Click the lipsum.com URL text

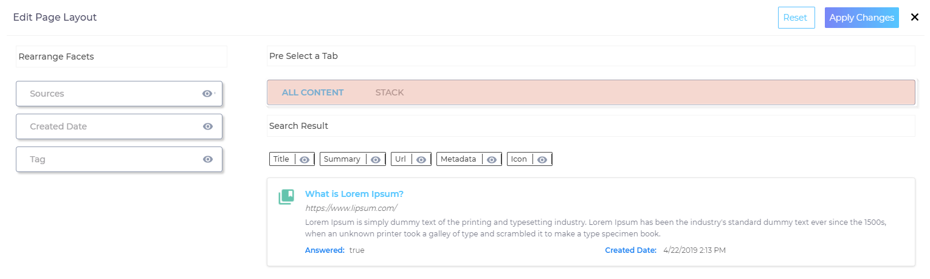pos(342,208)
